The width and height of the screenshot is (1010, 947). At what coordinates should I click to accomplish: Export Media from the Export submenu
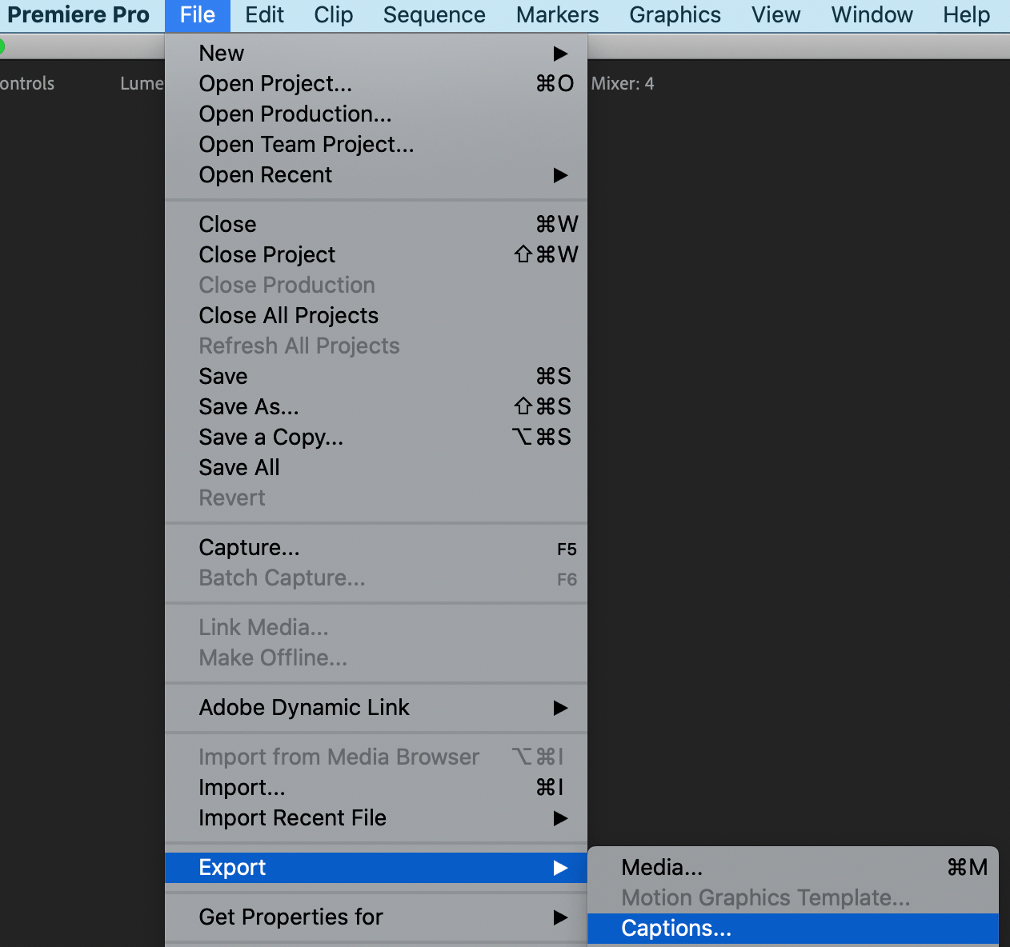tap(661, 867)
